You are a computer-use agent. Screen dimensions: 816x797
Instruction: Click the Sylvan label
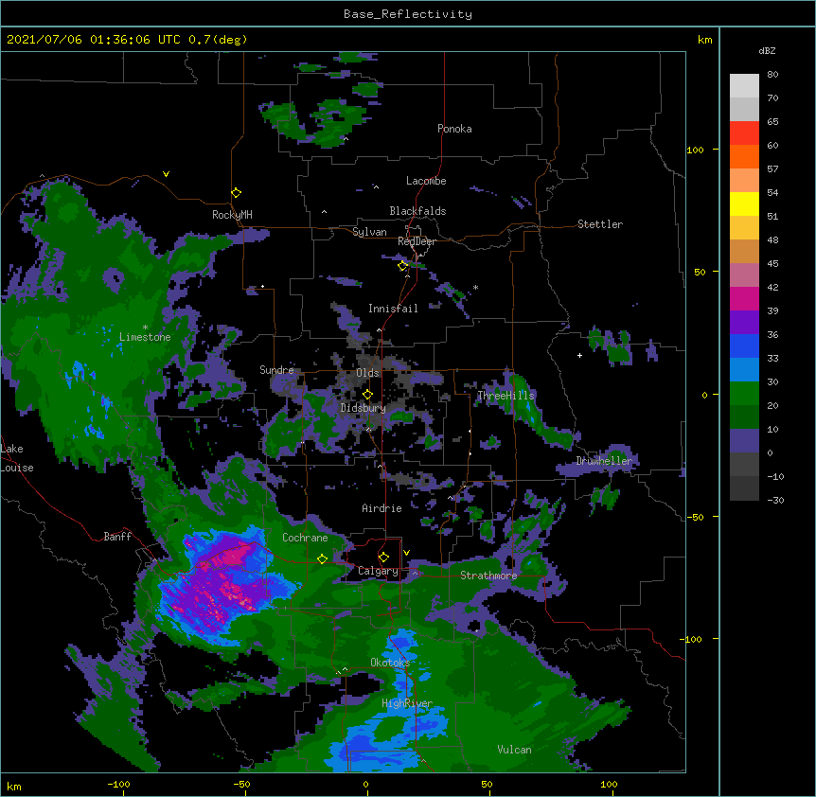click(369, 232)
